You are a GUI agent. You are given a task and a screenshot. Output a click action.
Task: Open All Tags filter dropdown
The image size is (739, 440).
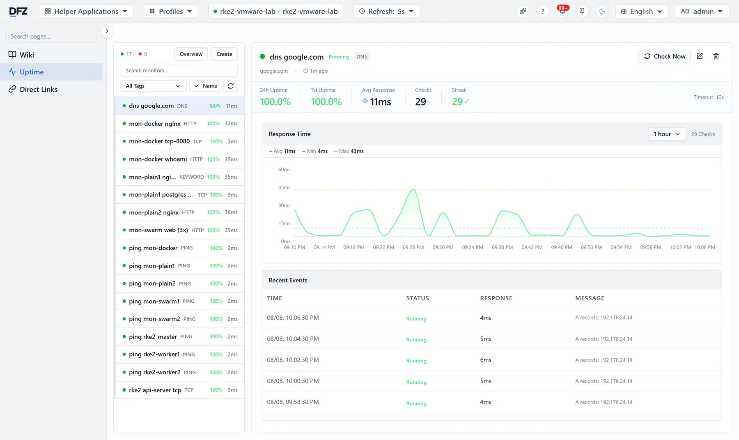(x=153, y=86)
